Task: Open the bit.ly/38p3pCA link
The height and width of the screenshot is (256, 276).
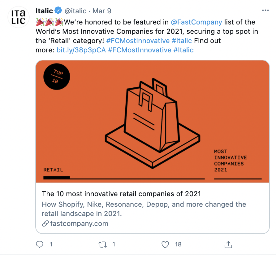Action: pyautogui.click(x=81, y=50)
